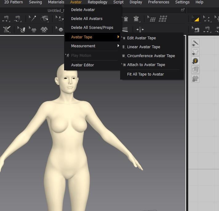Screen dimensions: 219x211
Task: Toggle the pattern layer fabric display button
Action: point(195,70)
